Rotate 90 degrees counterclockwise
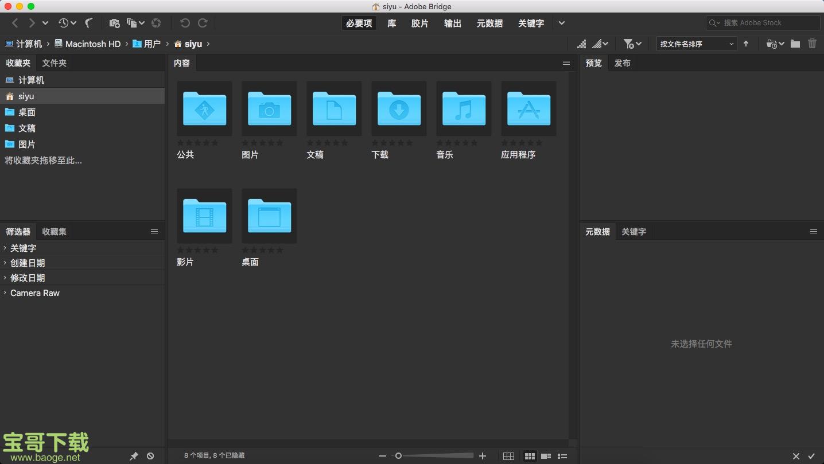Viewport: 824px width, 464px height. point(185,23)
